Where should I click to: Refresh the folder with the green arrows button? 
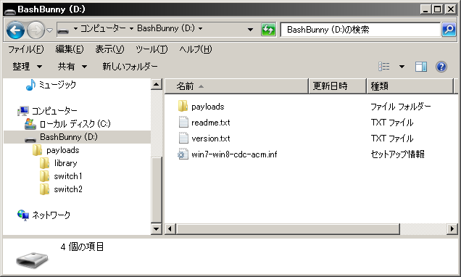coord(268,30)
